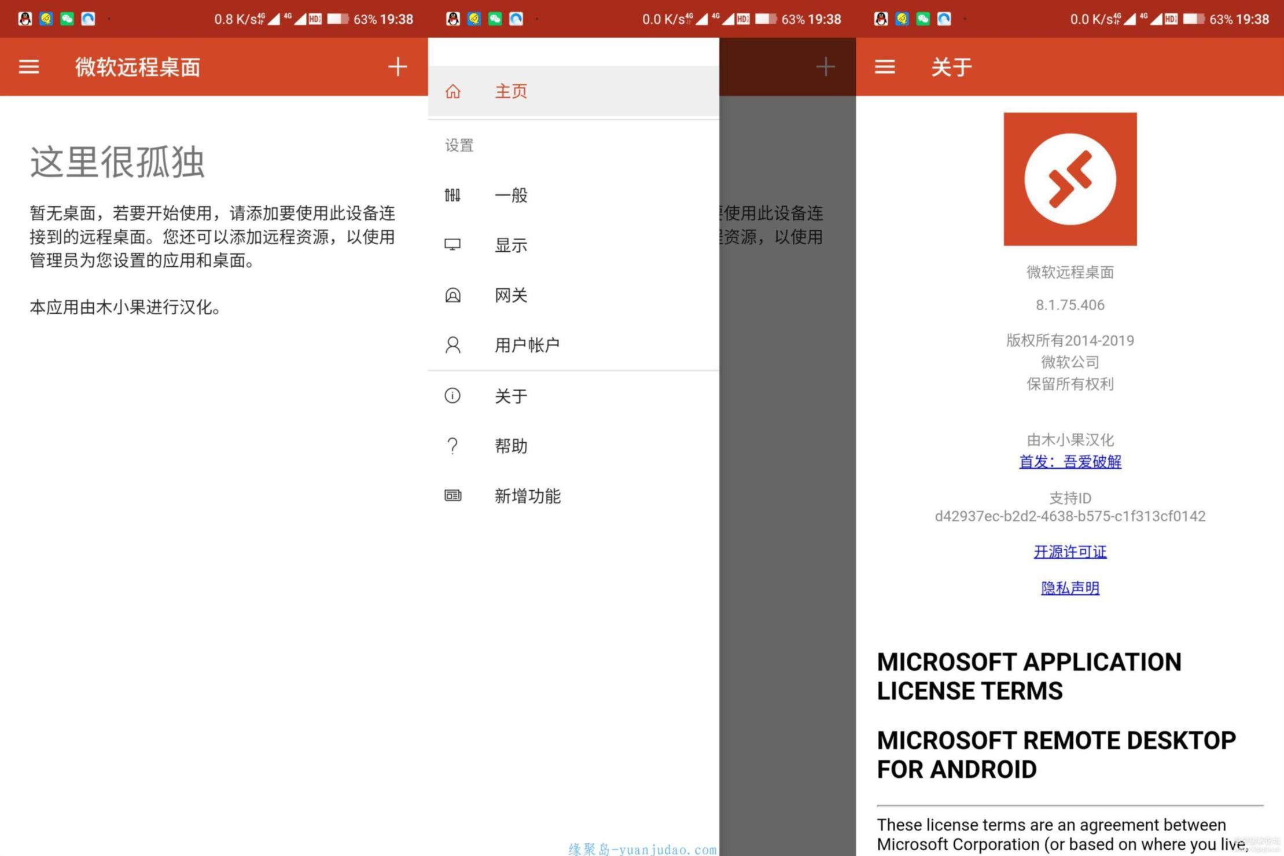Tap the 这里很孤独 heading
This screenshot has width=1284, height=856.
pyautogui.click(x=117, y=161)
